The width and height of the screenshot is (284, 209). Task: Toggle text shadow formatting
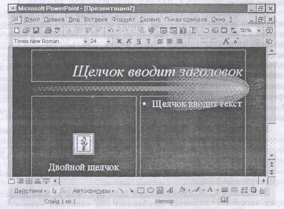(x=148, y=41)
